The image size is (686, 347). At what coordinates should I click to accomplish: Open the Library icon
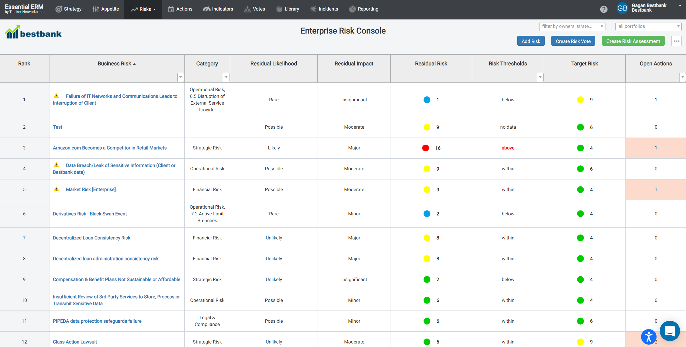tap(279, 9)
